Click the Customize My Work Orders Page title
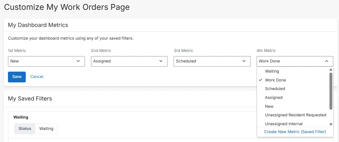 [67, 7]
